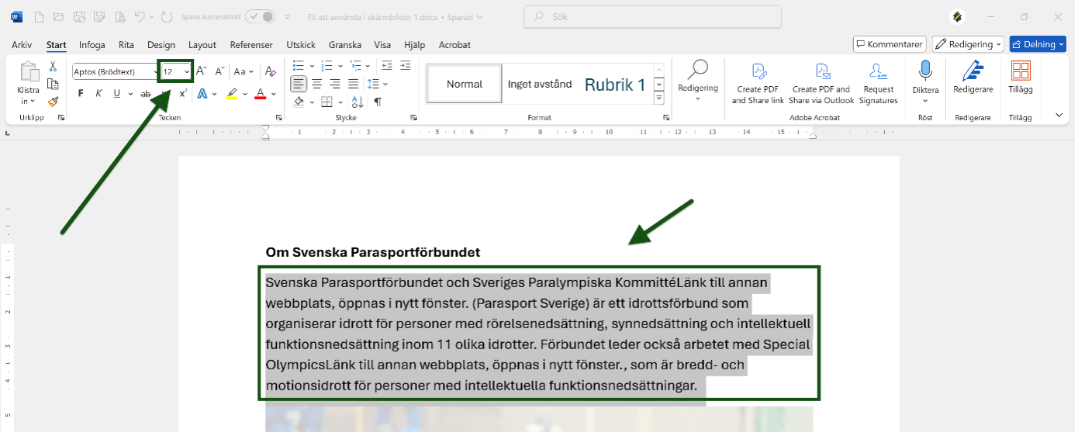Open text effects glowing A
1078x436 pixels.
click(x=202, y=93)
